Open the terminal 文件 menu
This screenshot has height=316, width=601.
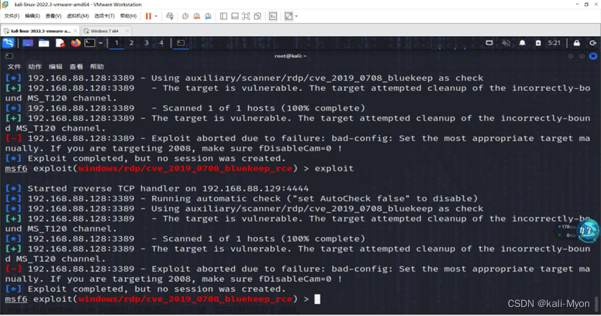14,67
